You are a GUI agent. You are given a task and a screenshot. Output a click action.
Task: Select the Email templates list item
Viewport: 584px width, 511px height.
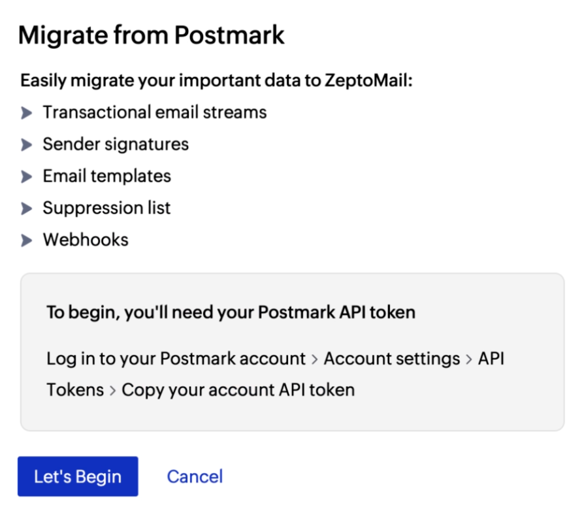[x=106, y=176]
